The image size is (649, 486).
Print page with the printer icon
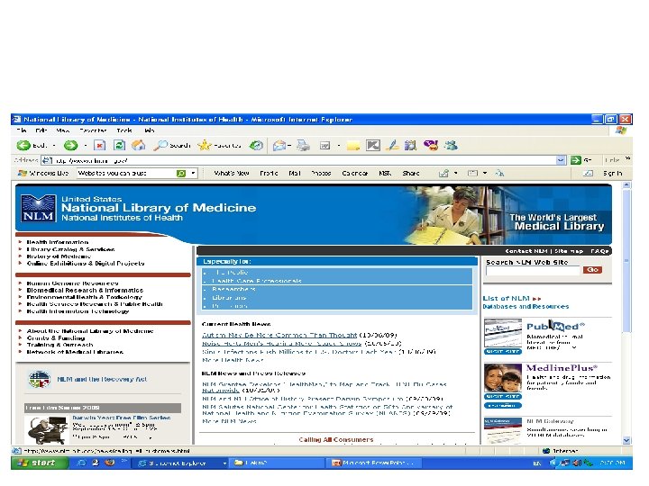[303, 146]
